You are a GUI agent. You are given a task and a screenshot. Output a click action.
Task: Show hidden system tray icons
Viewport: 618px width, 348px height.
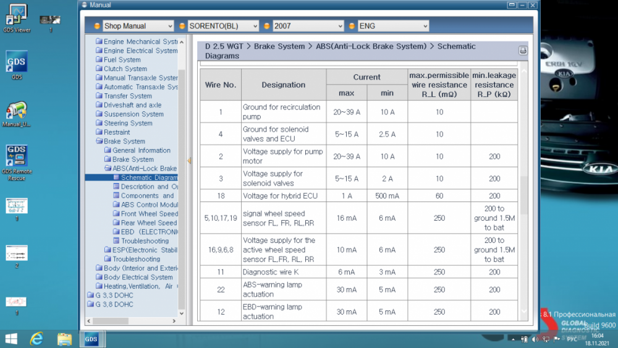coord(513,339)
